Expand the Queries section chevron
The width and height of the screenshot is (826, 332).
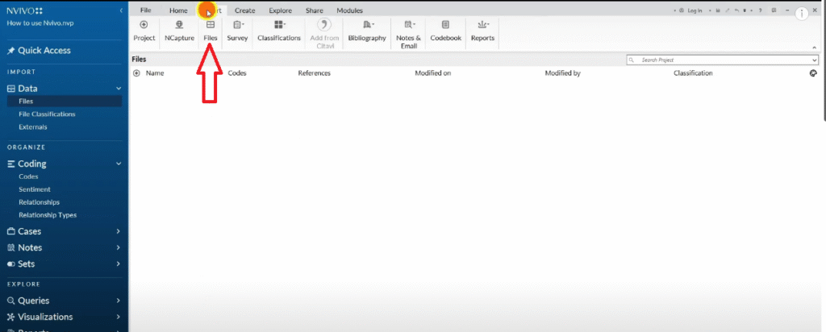pos(118,301)
